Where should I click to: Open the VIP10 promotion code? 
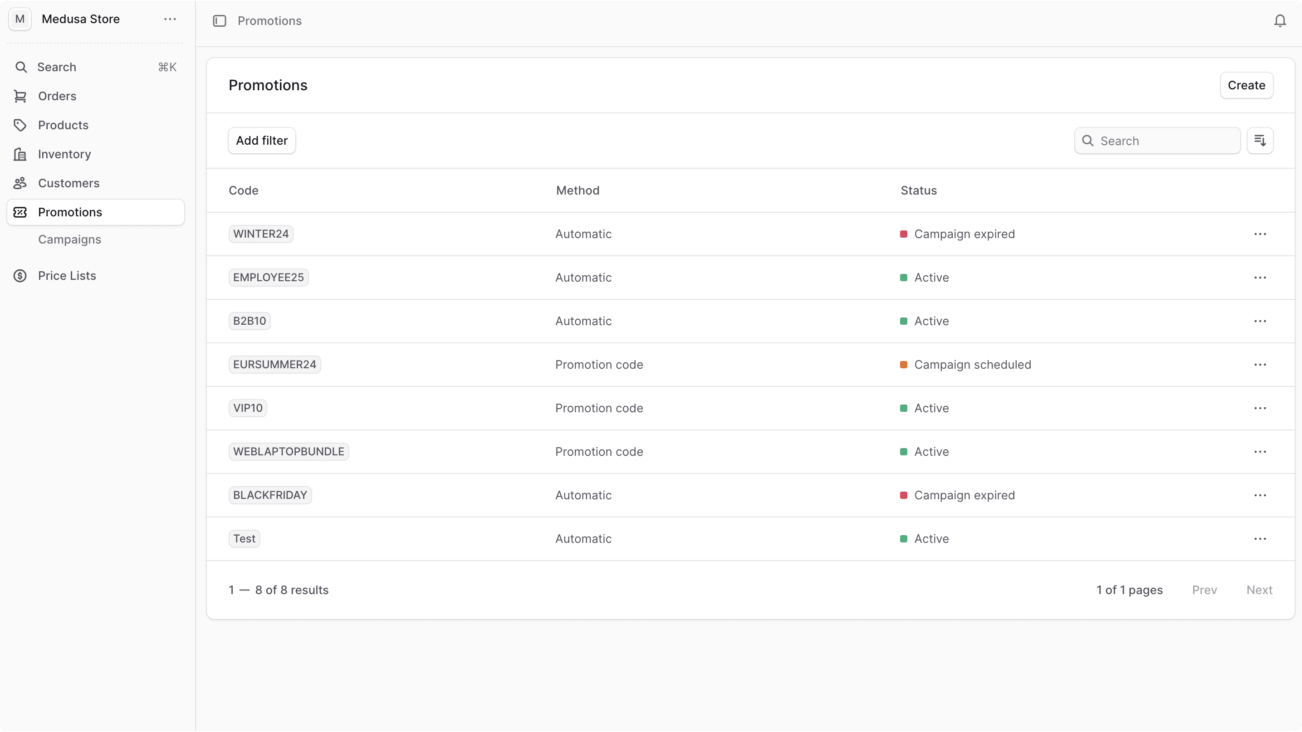click(248, 408)
